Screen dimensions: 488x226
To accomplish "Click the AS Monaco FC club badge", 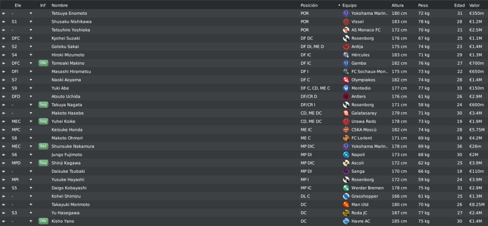I will point(346,30).
